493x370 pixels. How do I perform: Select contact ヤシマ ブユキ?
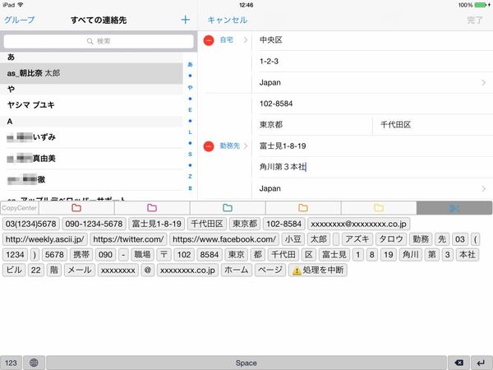tap(91, 104)
